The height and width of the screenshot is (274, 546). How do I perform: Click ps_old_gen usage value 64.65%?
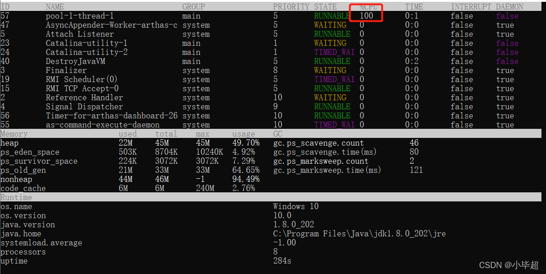pos(246,170)
